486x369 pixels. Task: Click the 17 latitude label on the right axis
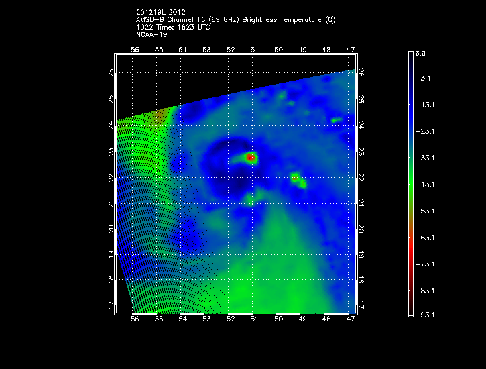point(361,305)
